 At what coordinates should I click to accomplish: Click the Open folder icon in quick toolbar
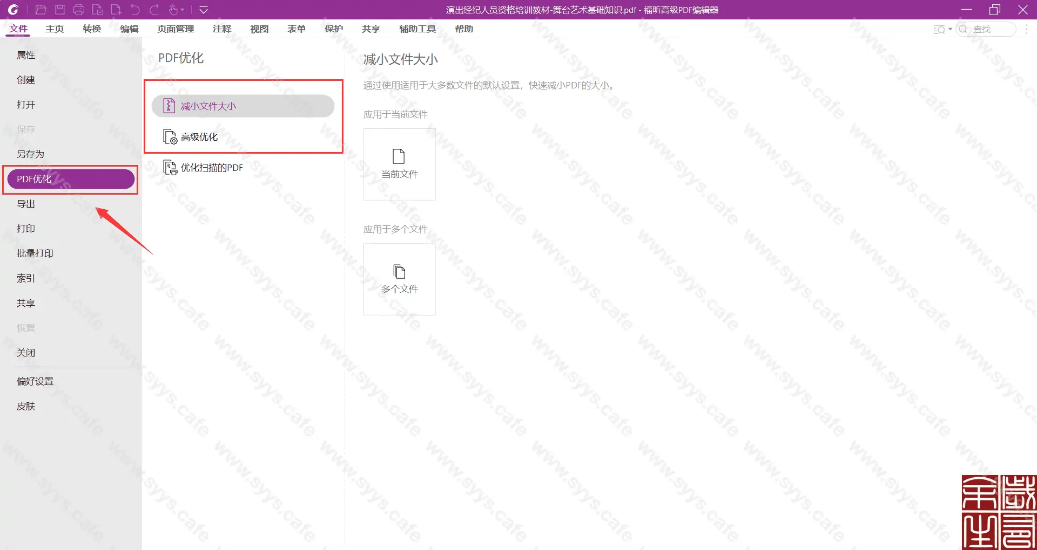pyautogui.click(x=41, y=10)
